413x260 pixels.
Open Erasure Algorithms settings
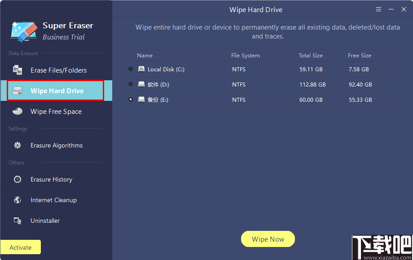point(57,145)
